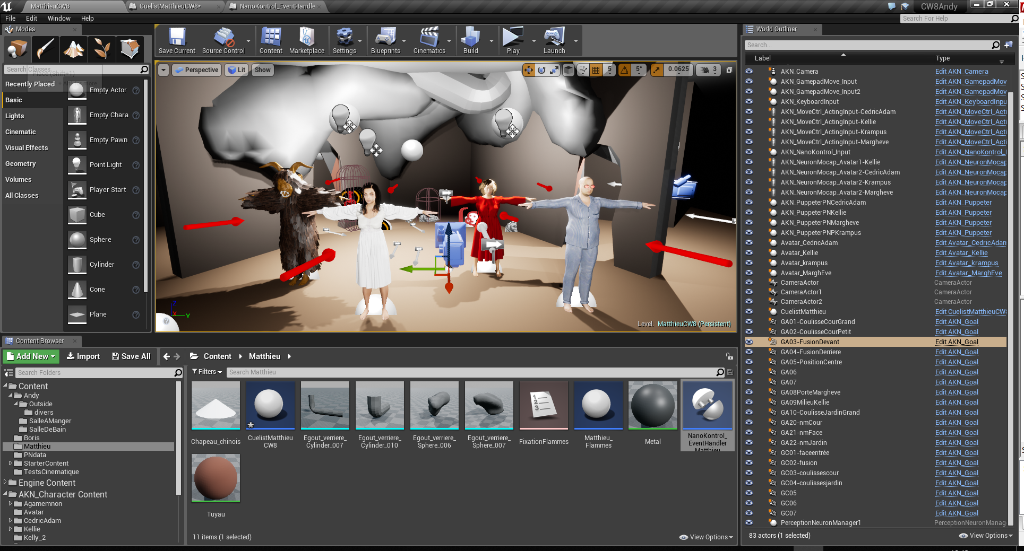Open the Marketplace toolbar icon
Viewport: 1024px width, 551px height.
(x=307, y=41)
